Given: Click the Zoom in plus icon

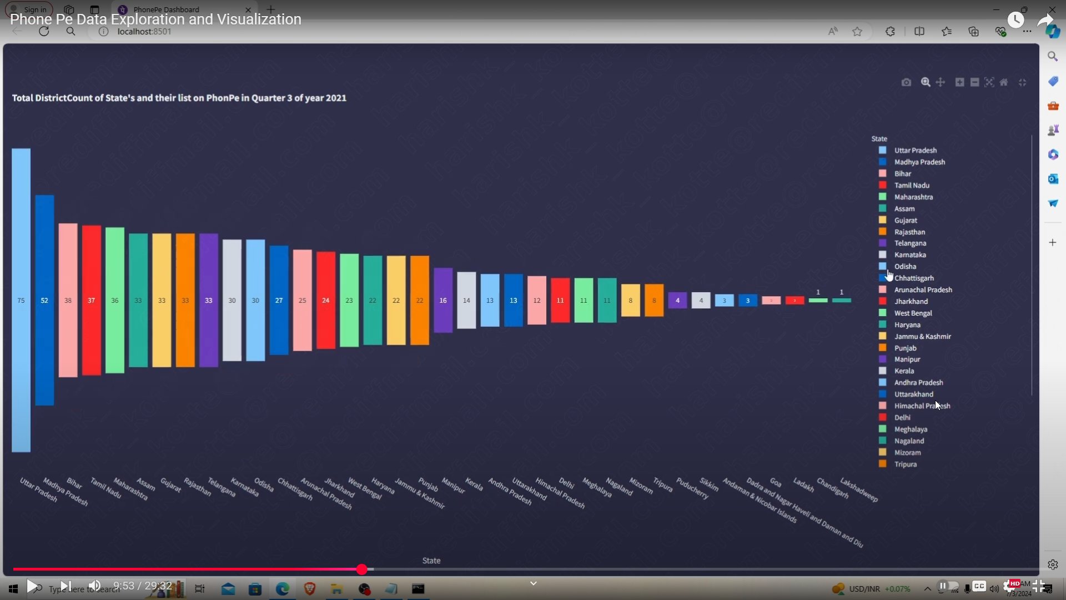Looking at the screenshot, I should pos(959,82).
